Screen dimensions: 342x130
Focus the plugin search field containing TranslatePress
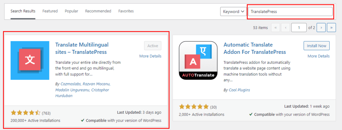pyautogui.click(x=290, y=12)
